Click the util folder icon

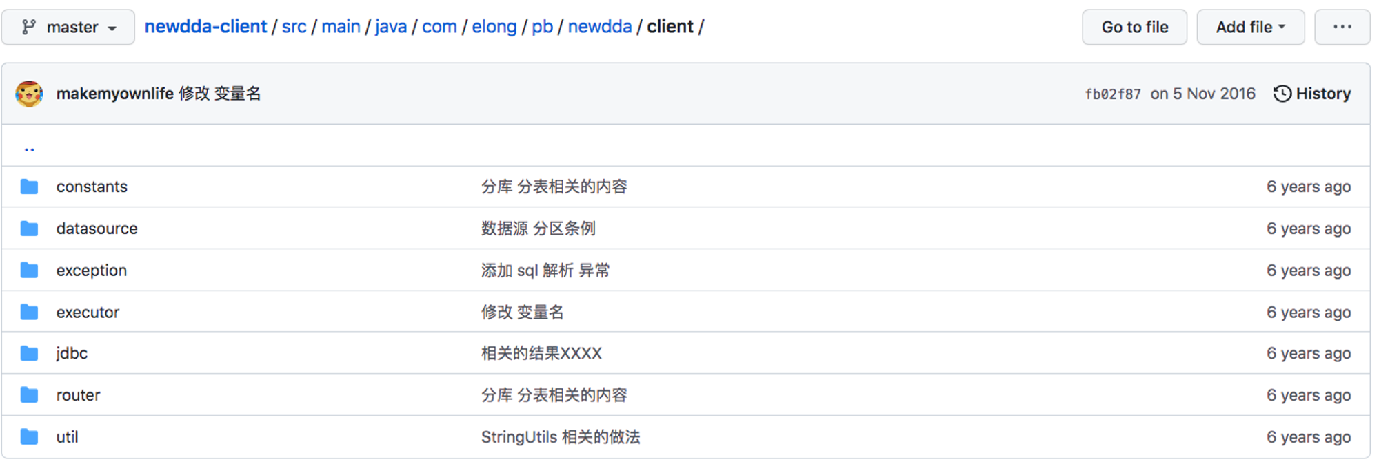[x=29, y=437]
